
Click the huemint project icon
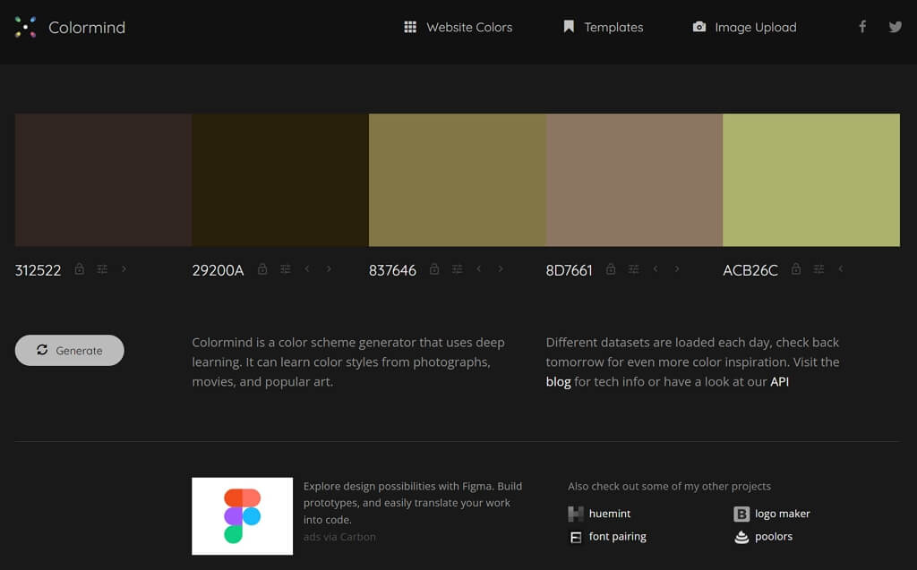(576, 514)
